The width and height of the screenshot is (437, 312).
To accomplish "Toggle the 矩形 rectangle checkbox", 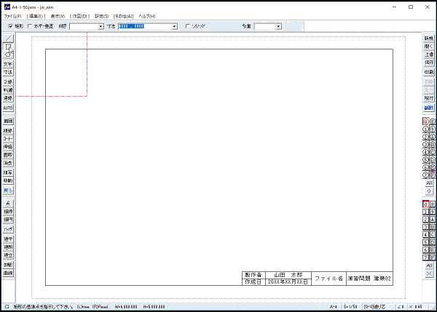I will point(11,26).
